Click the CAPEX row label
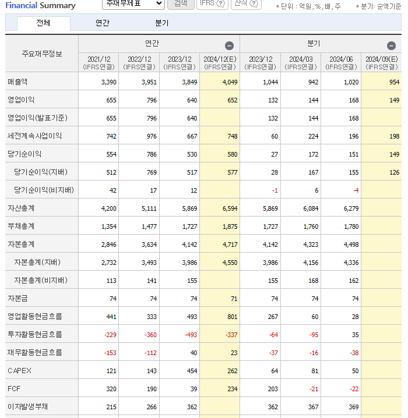Image resolution: width=408 pixels, height=418 pixels. coord(19,370)
